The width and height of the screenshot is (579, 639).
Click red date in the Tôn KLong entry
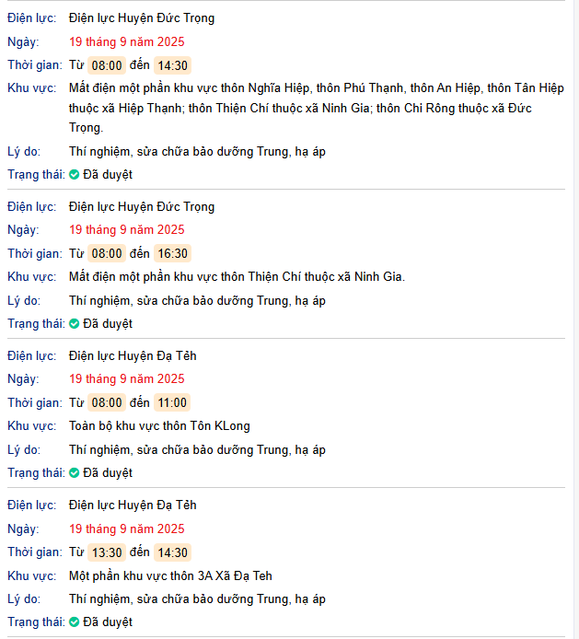tap(126, 378)
